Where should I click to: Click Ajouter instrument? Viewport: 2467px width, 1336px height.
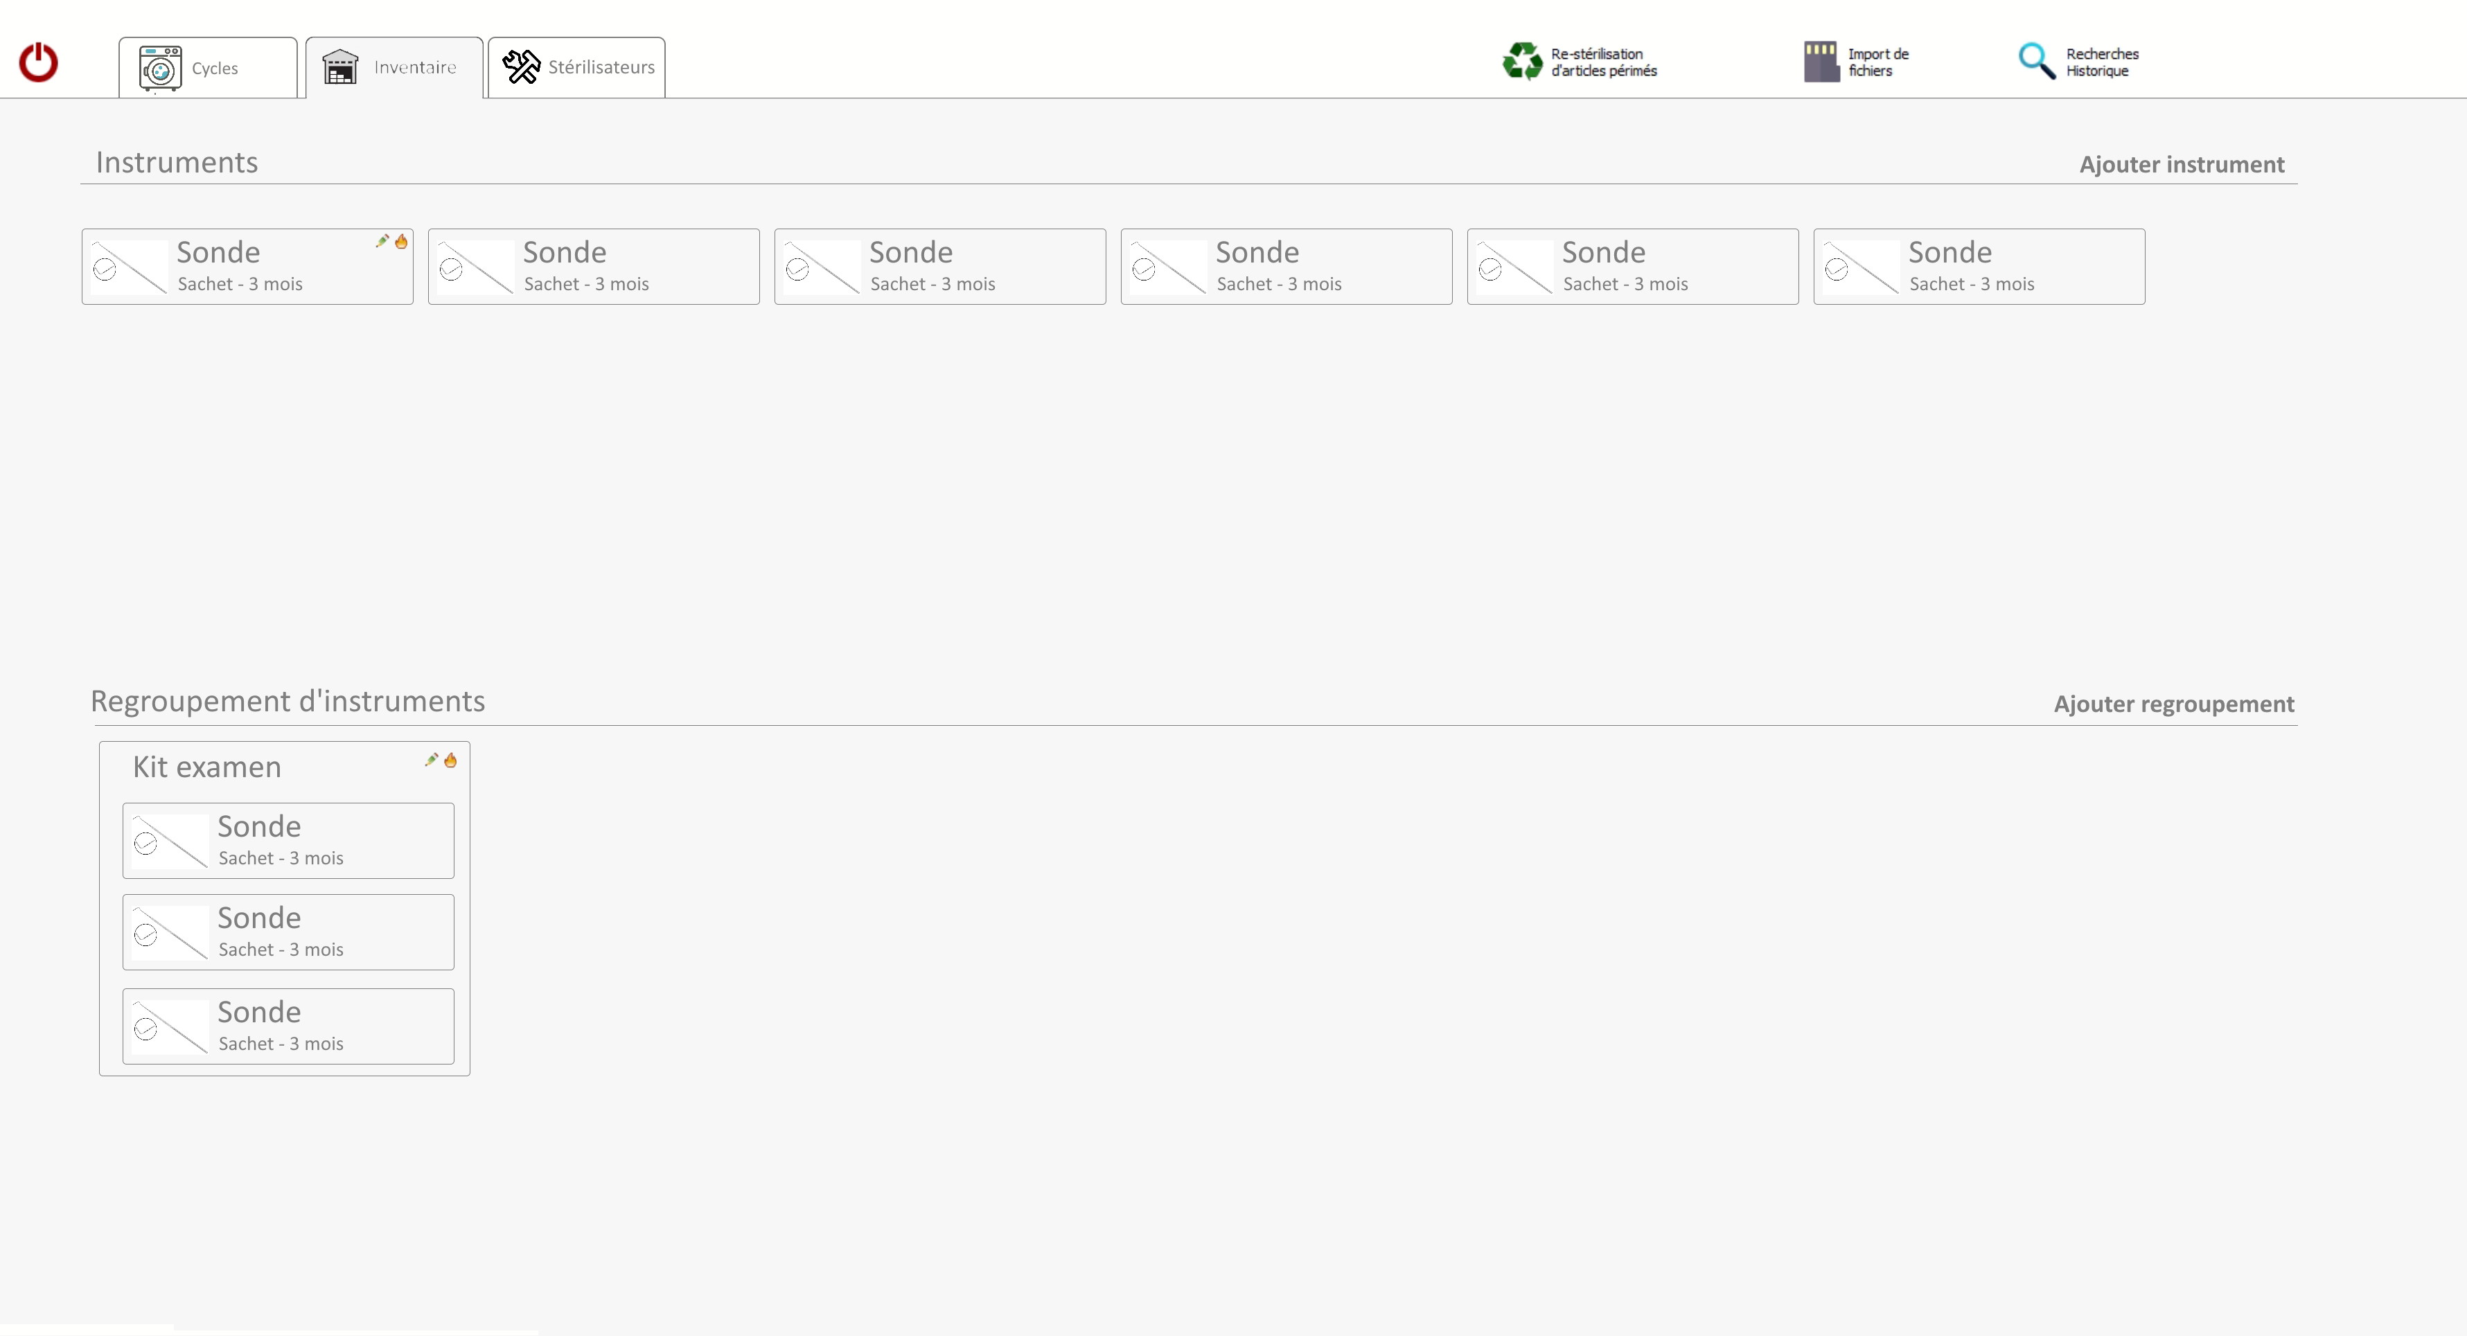pyautogui.click(x=2182, y=165)
